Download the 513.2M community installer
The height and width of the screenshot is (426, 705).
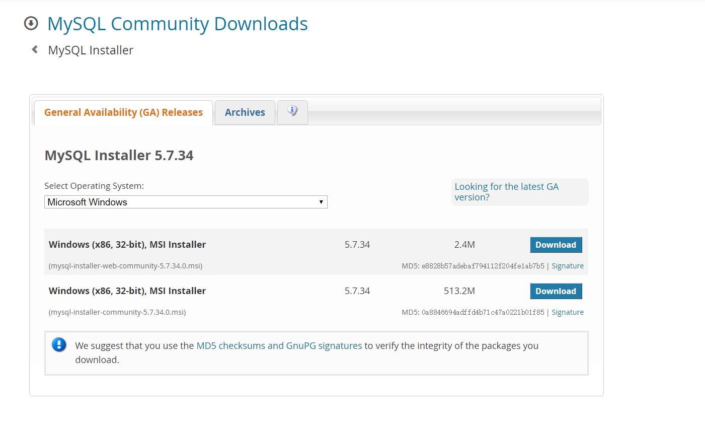(x=556, y=291)
